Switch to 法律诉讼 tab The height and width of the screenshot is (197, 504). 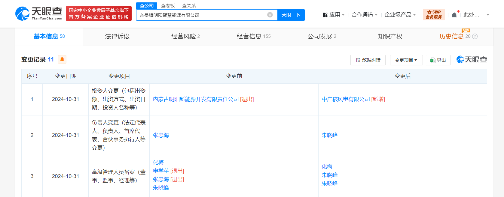(117, 36)
